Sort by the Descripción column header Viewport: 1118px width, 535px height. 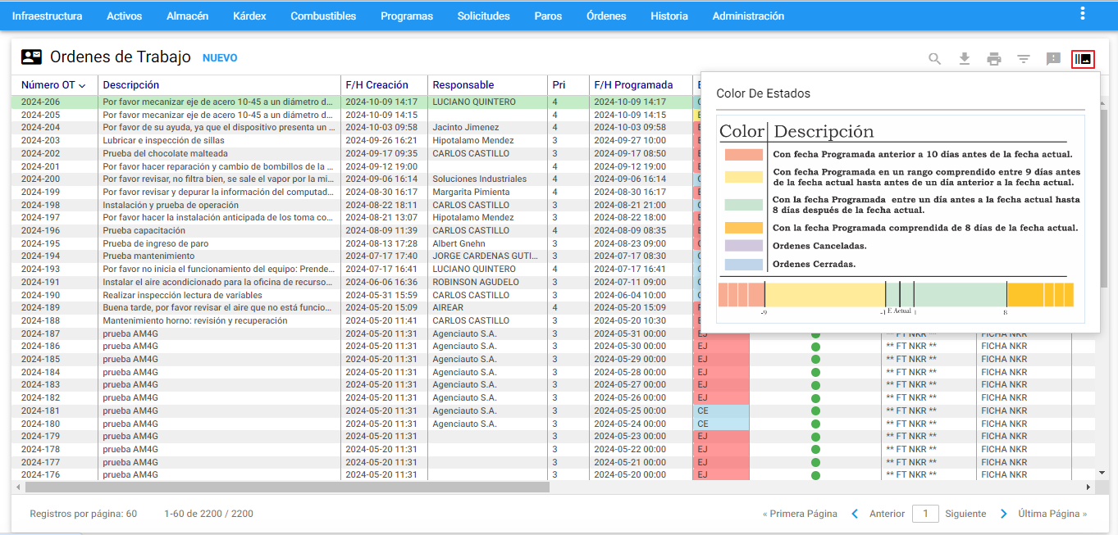131,85
